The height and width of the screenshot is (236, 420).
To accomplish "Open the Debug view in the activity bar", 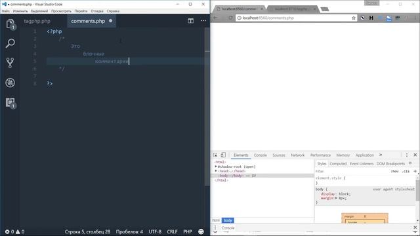I will (10, 83).
